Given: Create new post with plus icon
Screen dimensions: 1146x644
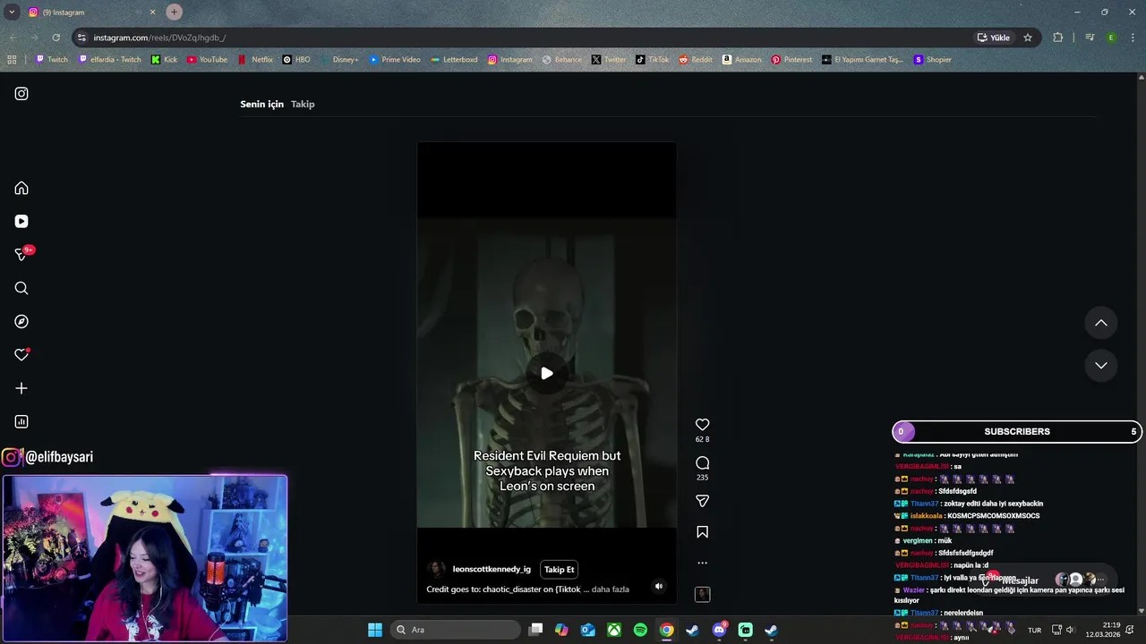Looking at the screenshot, I should 21,388.
